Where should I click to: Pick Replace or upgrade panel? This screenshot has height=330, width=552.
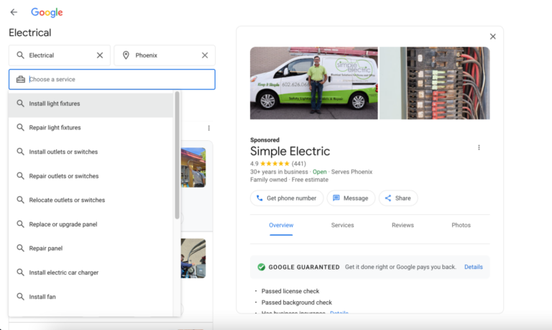(91, 224)
